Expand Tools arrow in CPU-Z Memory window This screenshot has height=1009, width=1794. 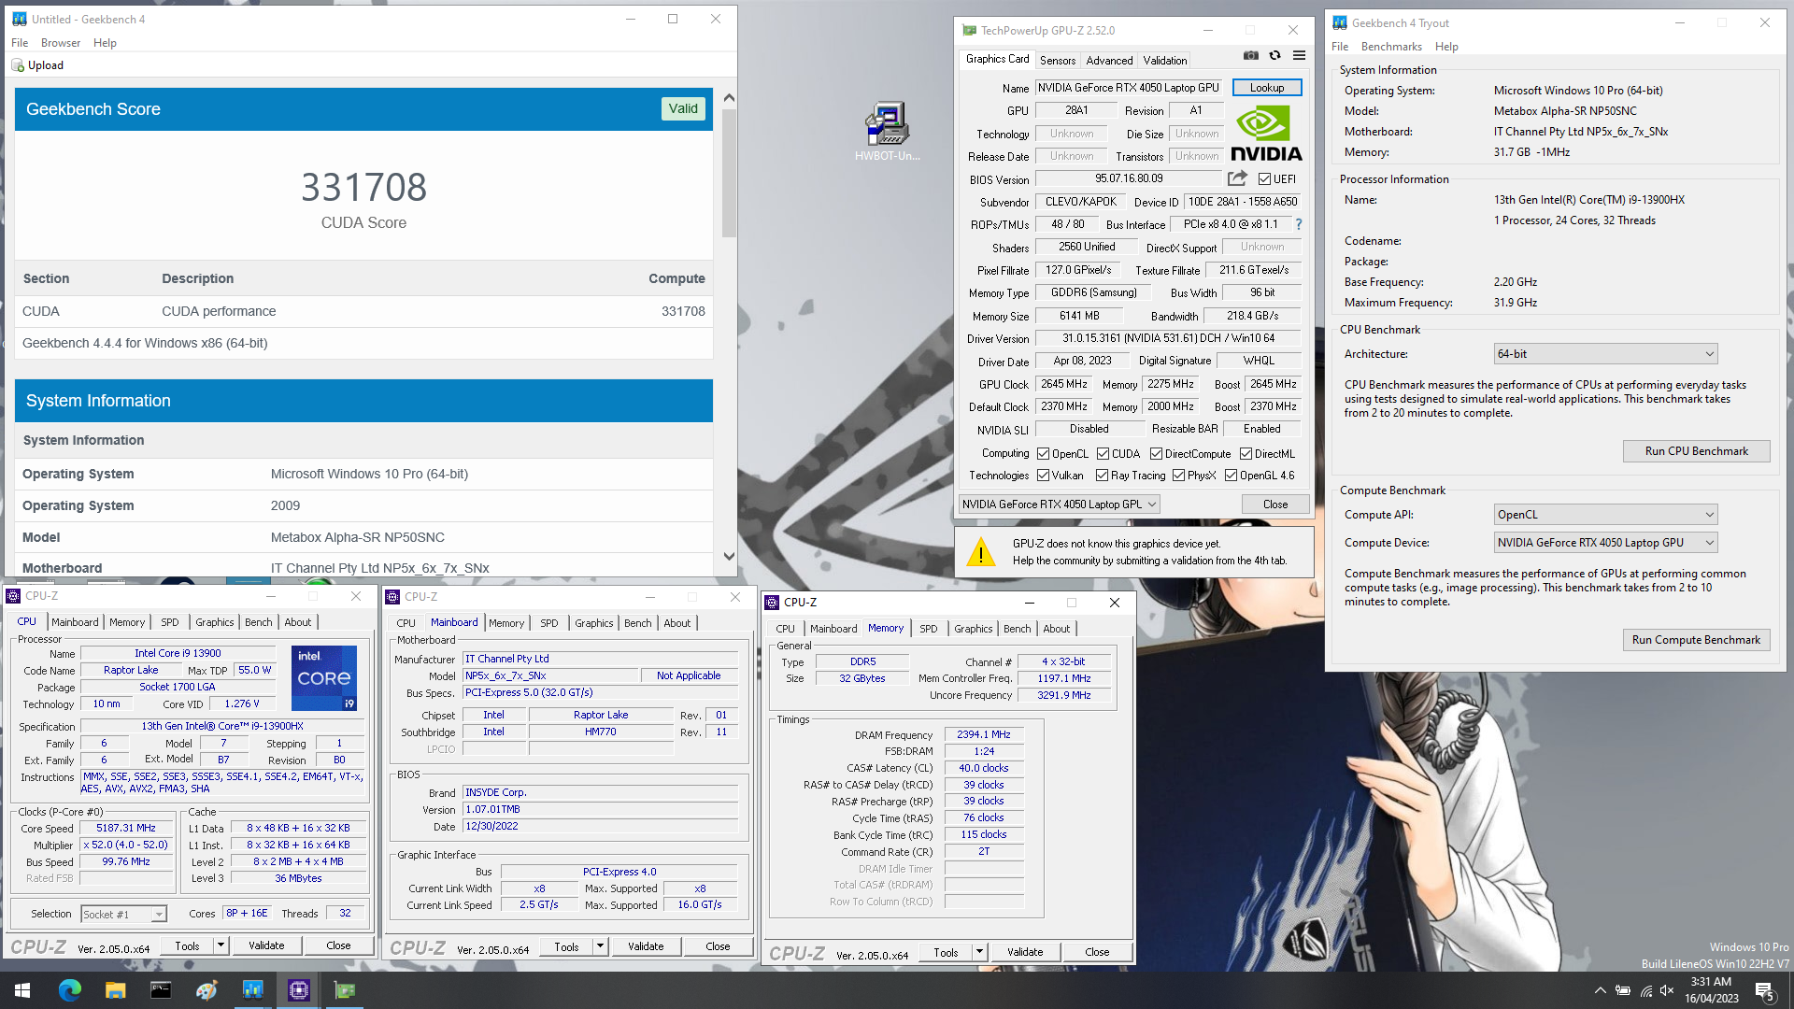pos(979,952)
